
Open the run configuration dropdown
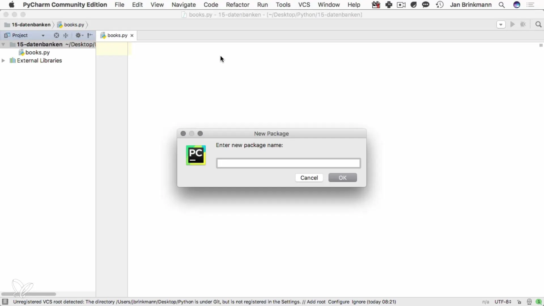[x=501, y=25]
